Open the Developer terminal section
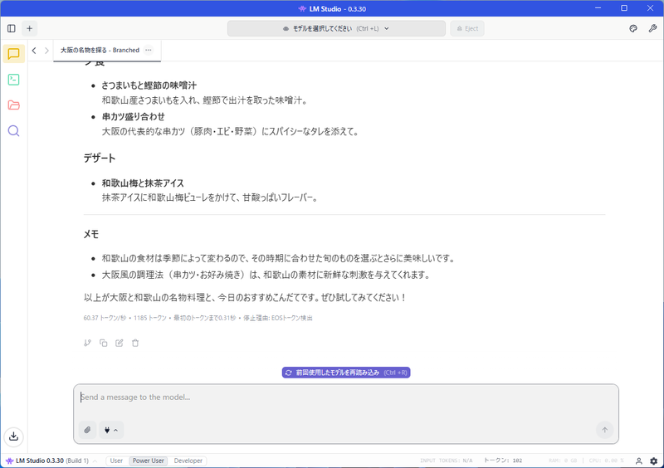 [x=13, y=80]
